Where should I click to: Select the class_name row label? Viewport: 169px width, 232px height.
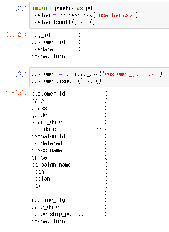click(x=47, y=150)
